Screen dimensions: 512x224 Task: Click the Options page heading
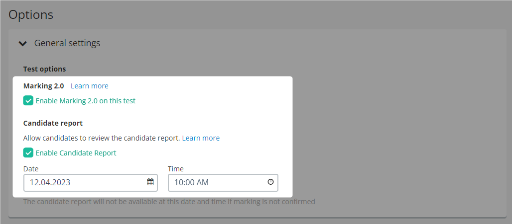coord(31,14)
